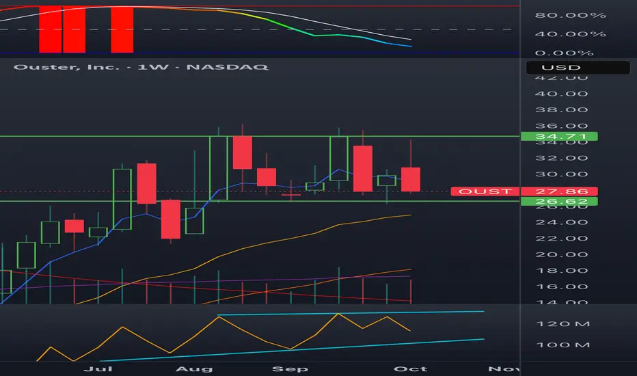This screenshot has height=376, width=637.
Task: Click the Aug date on time axis
Action: pos(194,369)
